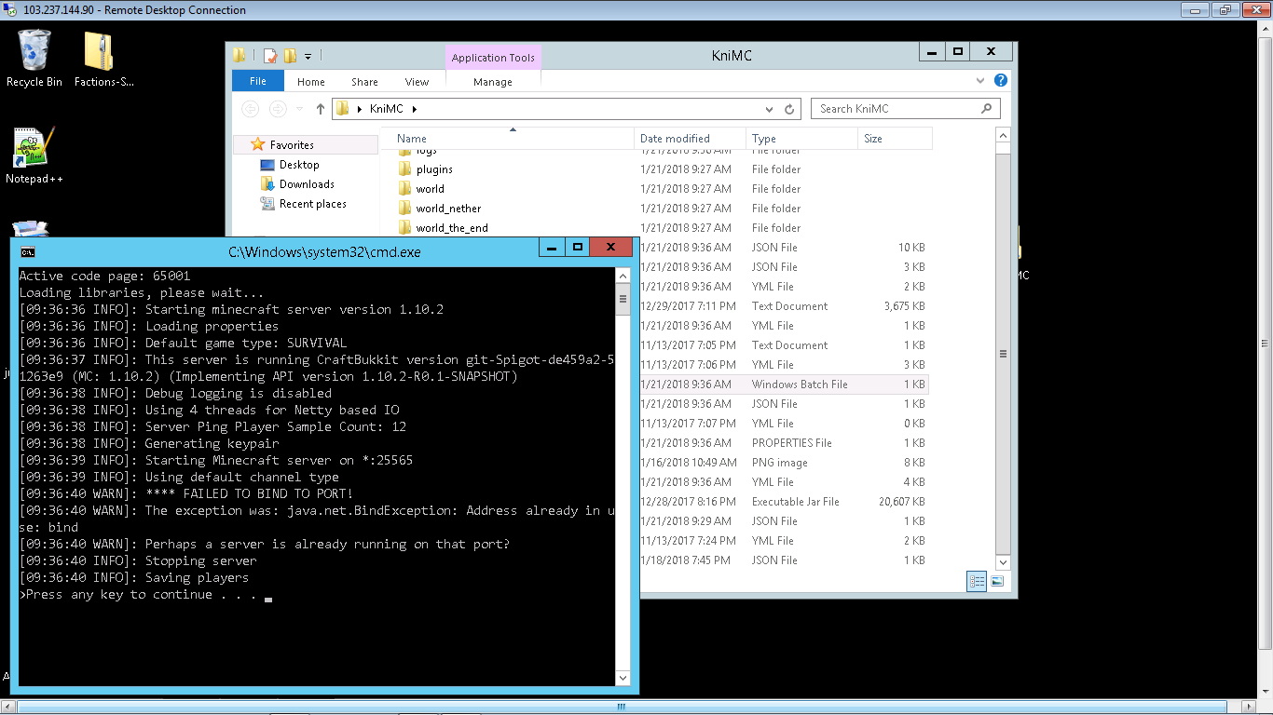The height and width of the screenshot is (715, 1273).
Task: Click the refresh button in address bar
Action: pyautogui.click(x=789, y=109)
